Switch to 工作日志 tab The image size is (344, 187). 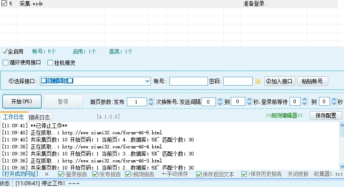point(14,117)
